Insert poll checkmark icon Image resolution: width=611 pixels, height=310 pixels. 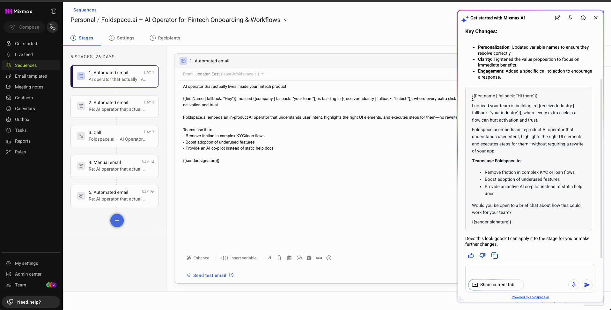(x=299, y=258)
